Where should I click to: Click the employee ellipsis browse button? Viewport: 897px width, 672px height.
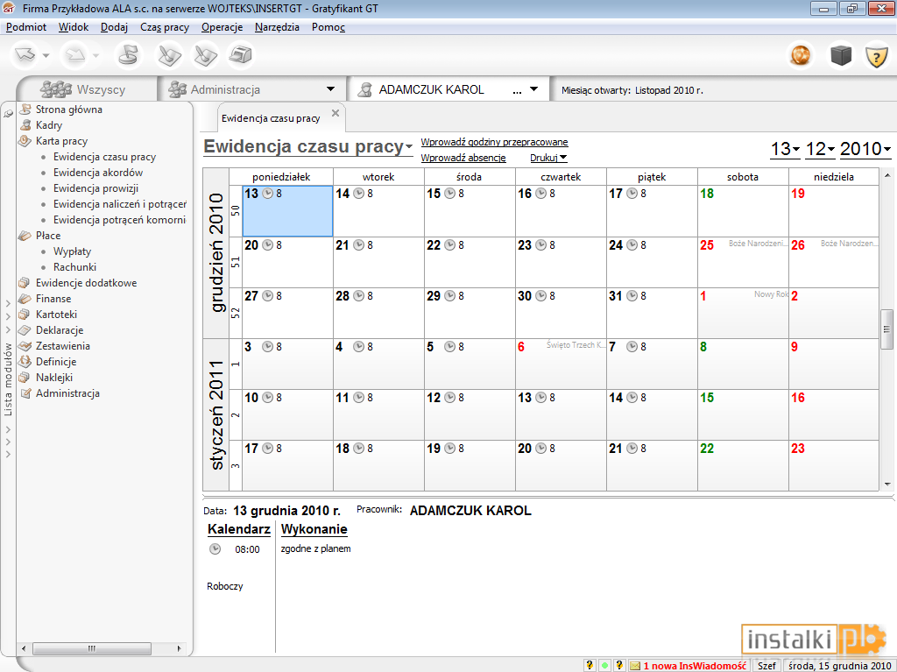tap(517, 90)
